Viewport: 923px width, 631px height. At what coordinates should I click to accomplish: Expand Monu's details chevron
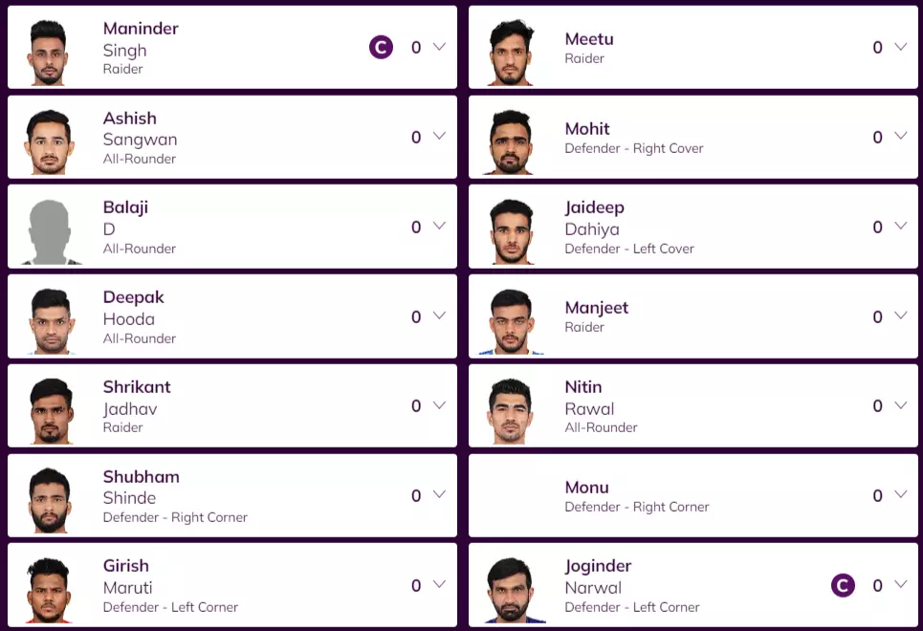click(900, 495)
